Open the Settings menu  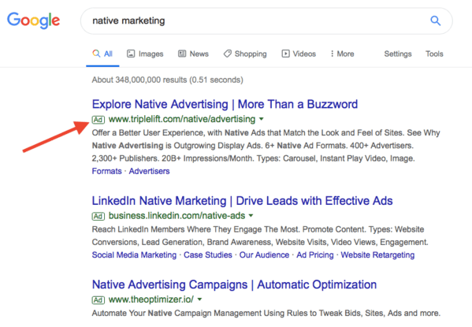[x=398, y=54]
